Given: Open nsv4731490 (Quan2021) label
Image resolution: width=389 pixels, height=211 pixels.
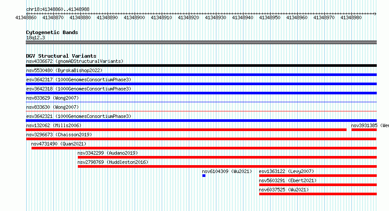Looking at the screenshot, I should pos(59,144).
